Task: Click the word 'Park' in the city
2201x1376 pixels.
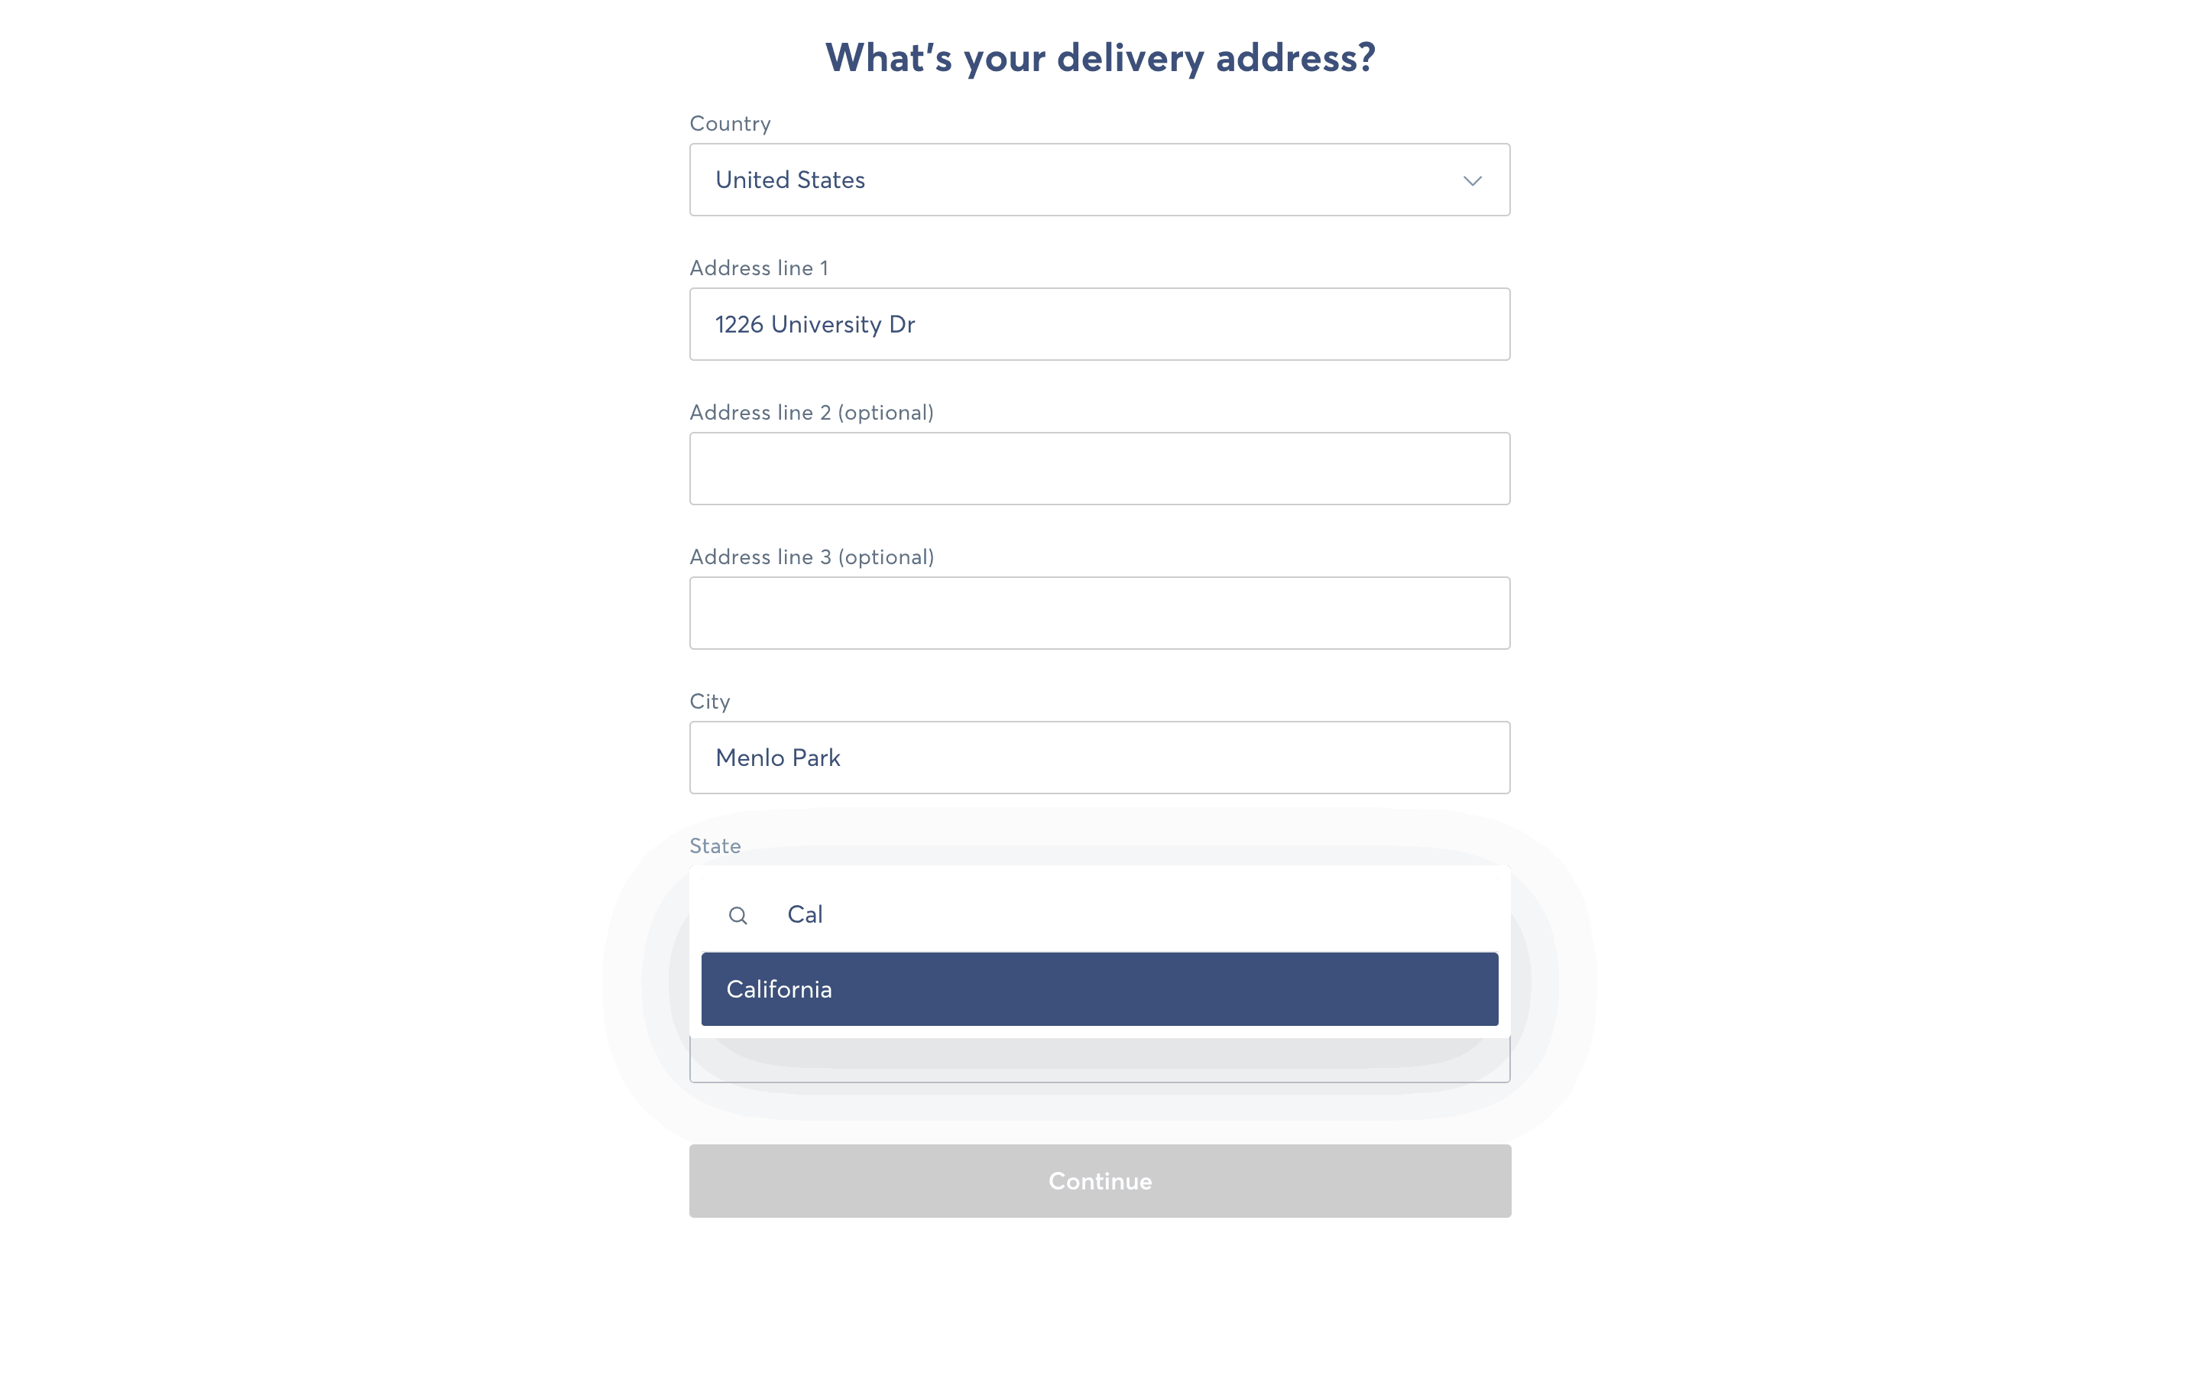Action: tap(816, 758)
